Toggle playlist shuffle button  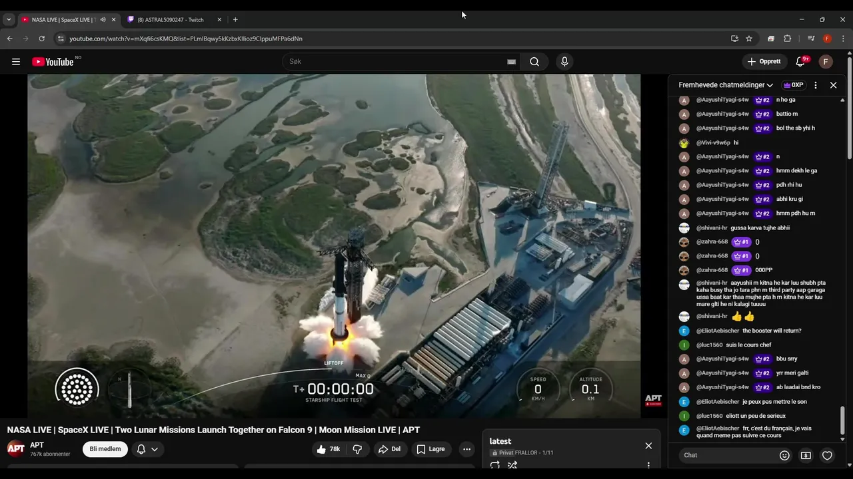(512, 465)
